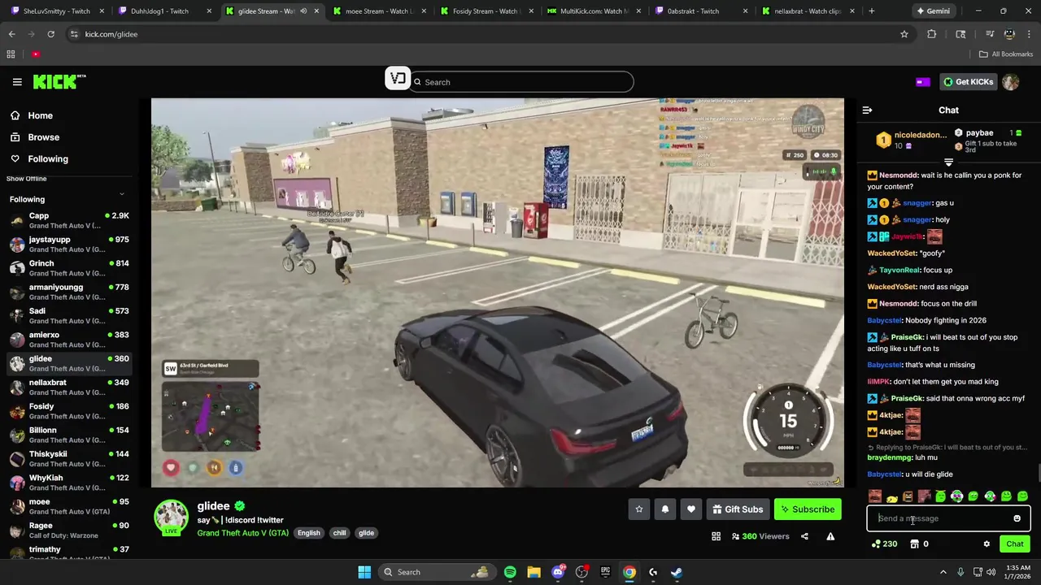Open YouTube bookmark icon
Image resolution: width=1041 pixels, height=585 pixels.
pos(36,54)
